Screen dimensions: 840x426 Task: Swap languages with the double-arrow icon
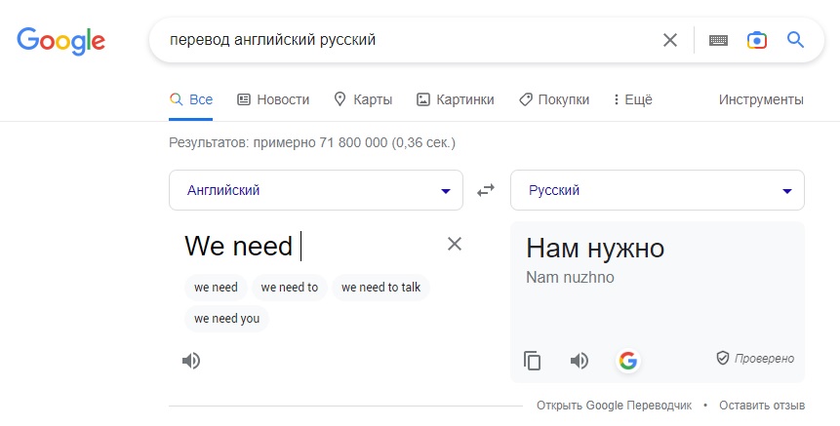(x=486, y=190)
